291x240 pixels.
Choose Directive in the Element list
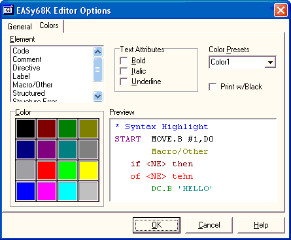(x=26, y=68)
